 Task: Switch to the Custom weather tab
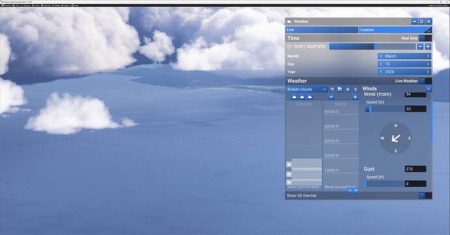(x=395, y=30)
